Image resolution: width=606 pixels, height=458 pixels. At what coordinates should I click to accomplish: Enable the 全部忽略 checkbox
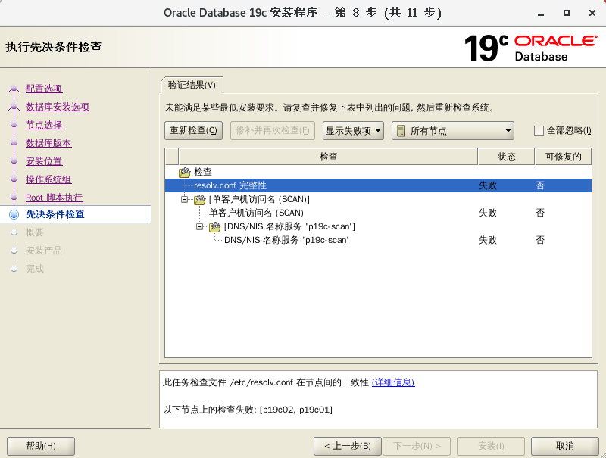539,130
